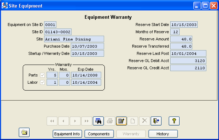Click the delete X icon
The height and width of the screenshot is (140, 219).
click(x=145, y=121)
